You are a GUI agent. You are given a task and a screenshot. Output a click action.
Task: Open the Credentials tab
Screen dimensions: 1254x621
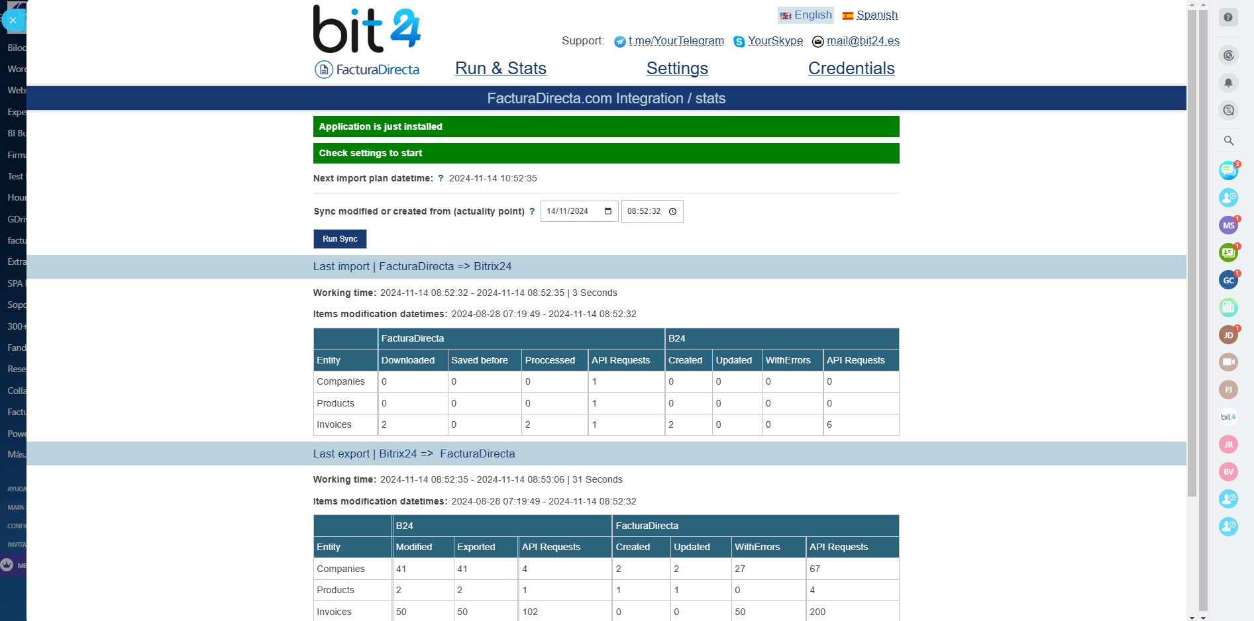click(851, 68)
